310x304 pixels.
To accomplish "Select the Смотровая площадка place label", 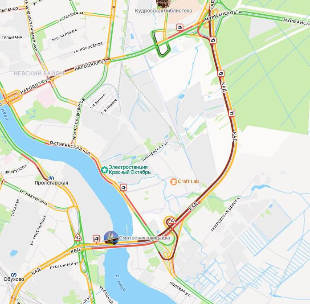I will click(144, 238).
